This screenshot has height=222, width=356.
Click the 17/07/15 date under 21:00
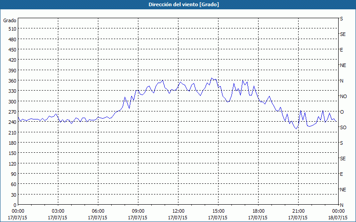[x=298, y=218]
